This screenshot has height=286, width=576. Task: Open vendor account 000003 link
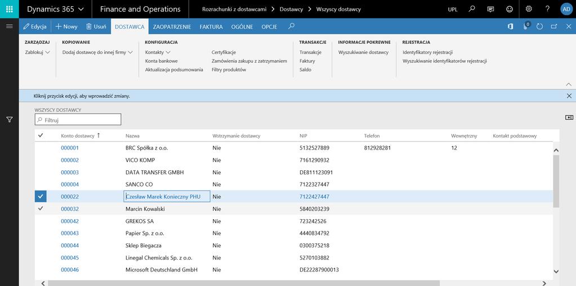pyautogui.click(x=70, y=172)
